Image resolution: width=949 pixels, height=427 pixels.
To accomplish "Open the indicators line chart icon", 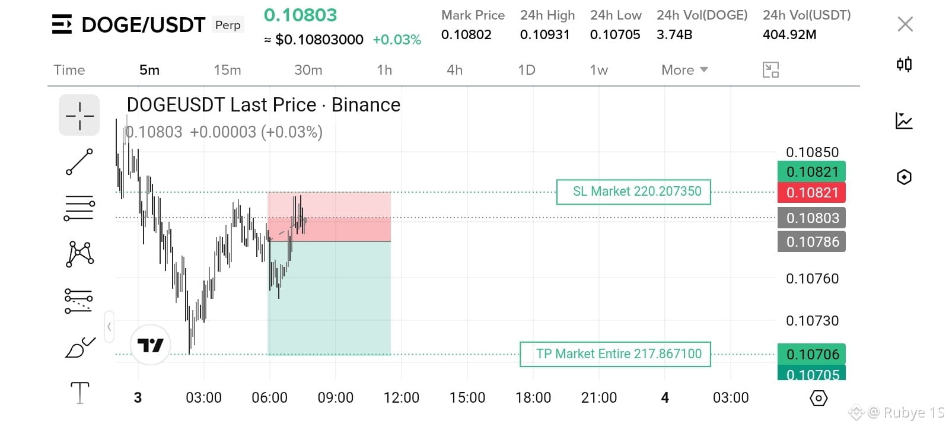I will coord(904,121).
